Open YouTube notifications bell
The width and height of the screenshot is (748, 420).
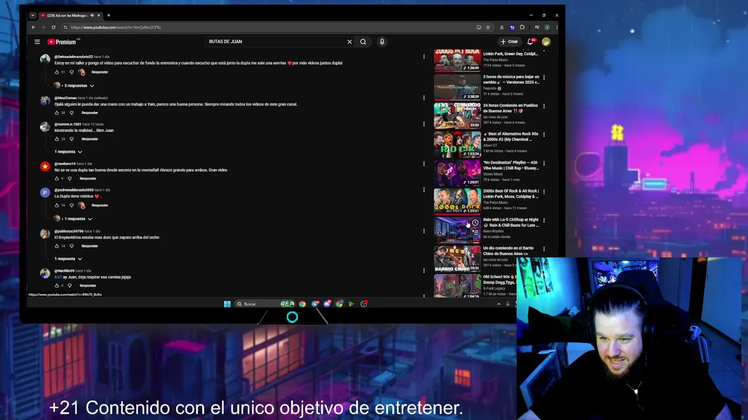point(531,41)
